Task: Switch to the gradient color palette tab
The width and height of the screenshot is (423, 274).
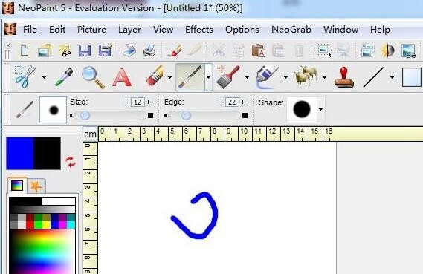Action: (x=17, y=186)
